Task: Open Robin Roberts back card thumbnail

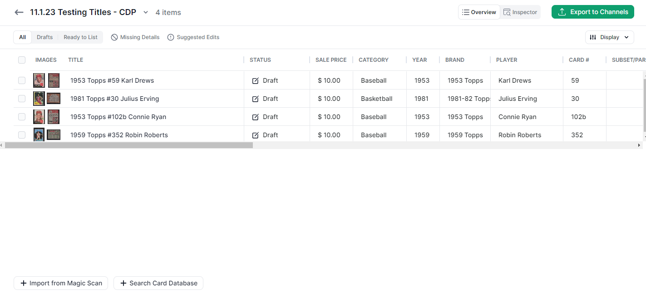Action: point(54,135)
